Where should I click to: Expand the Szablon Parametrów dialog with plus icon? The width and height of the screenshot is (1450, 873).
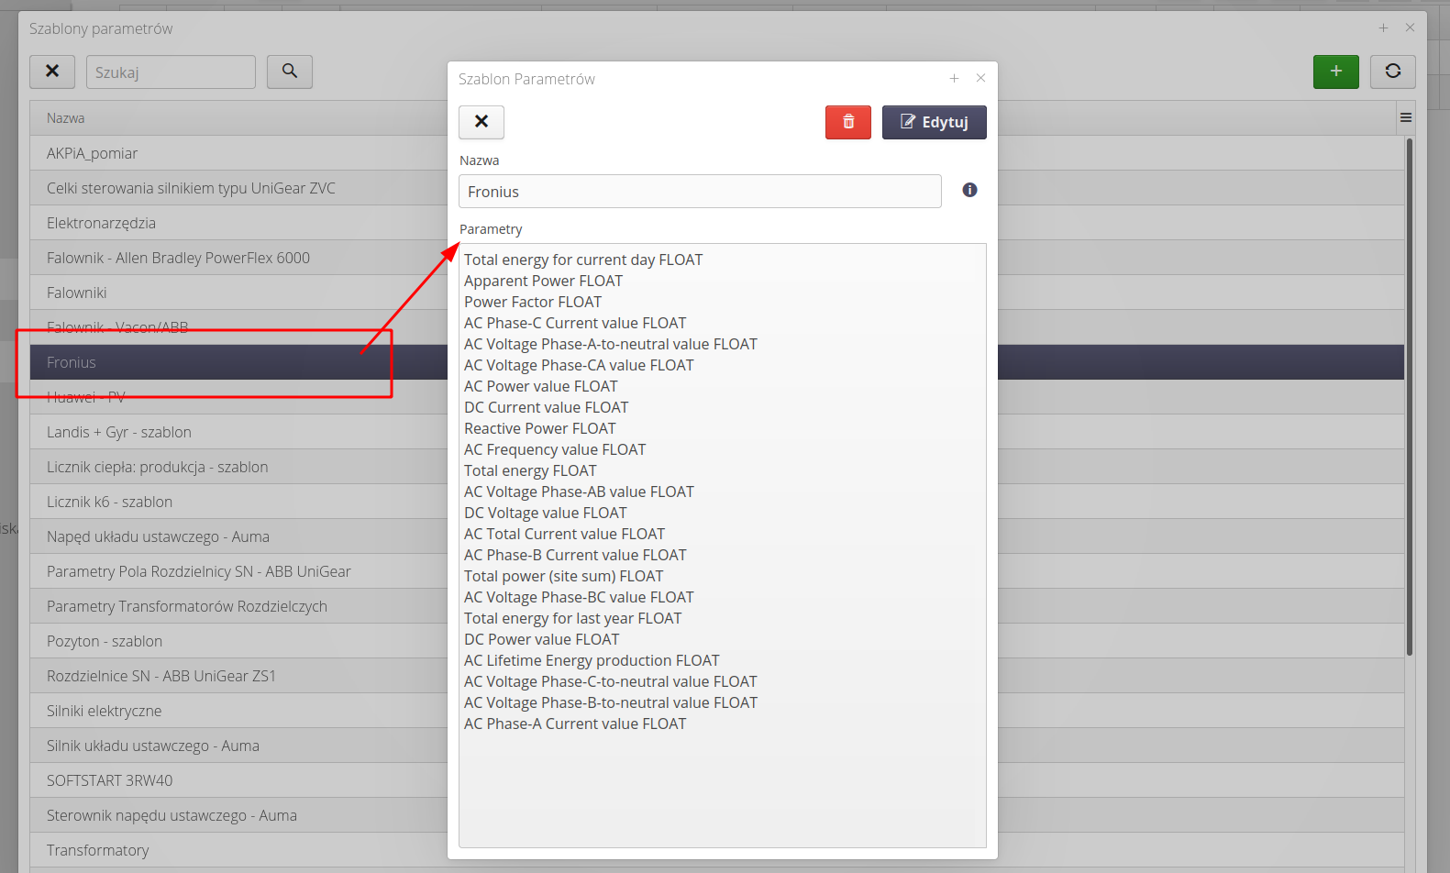coord(954,79)
